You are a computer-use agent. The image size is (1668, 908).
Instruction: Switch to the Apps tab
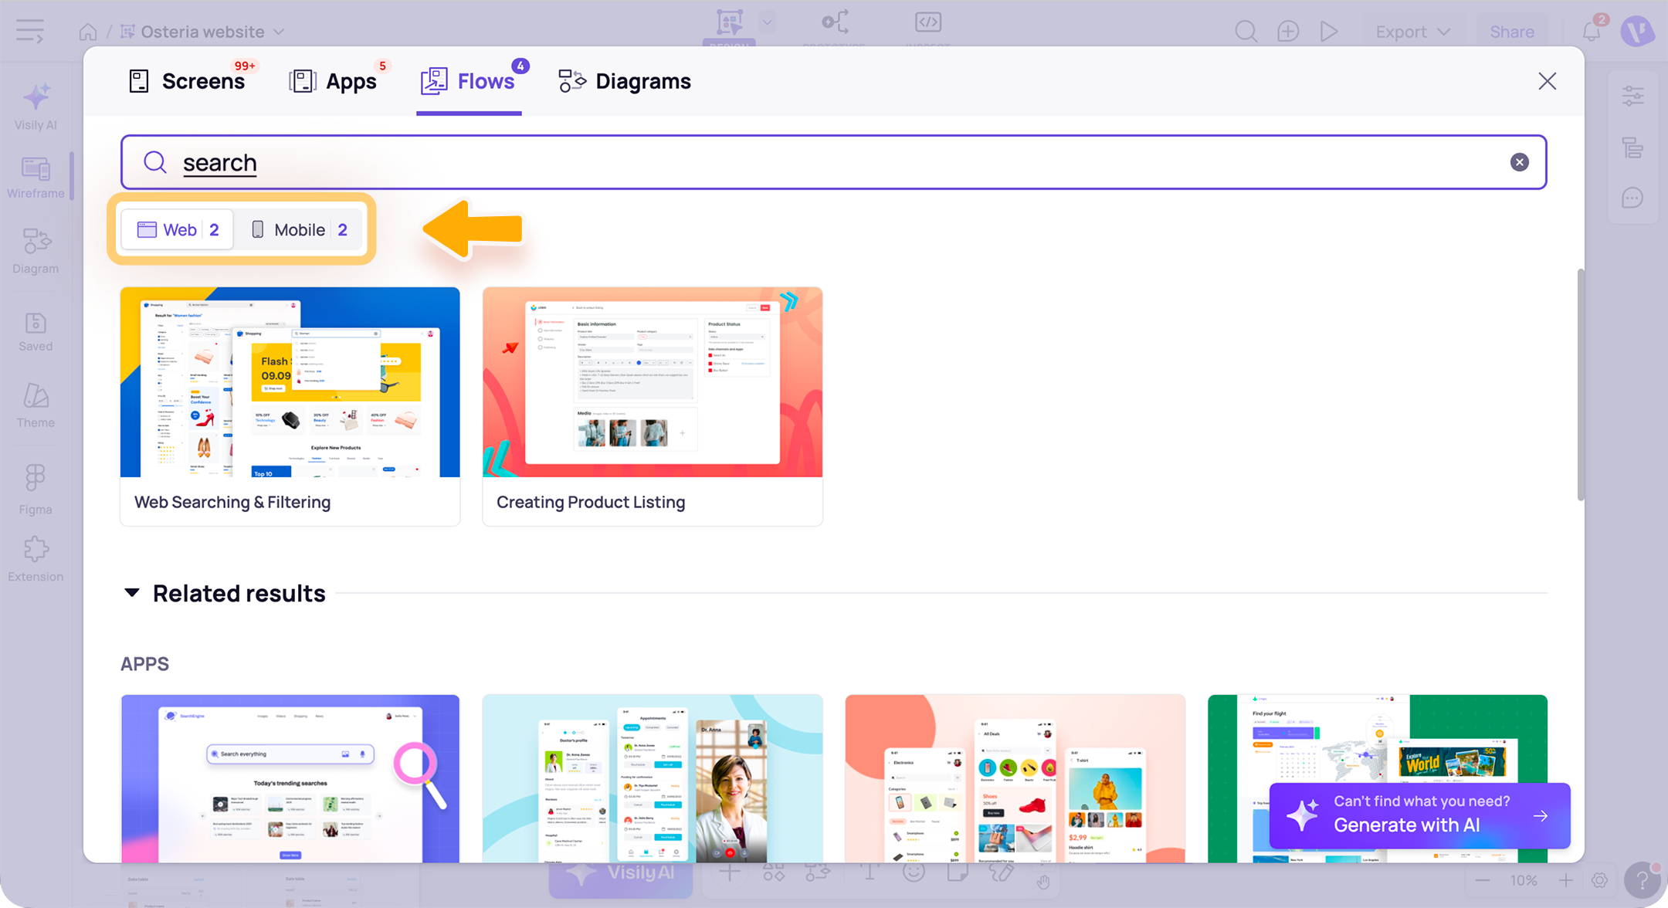333,81
